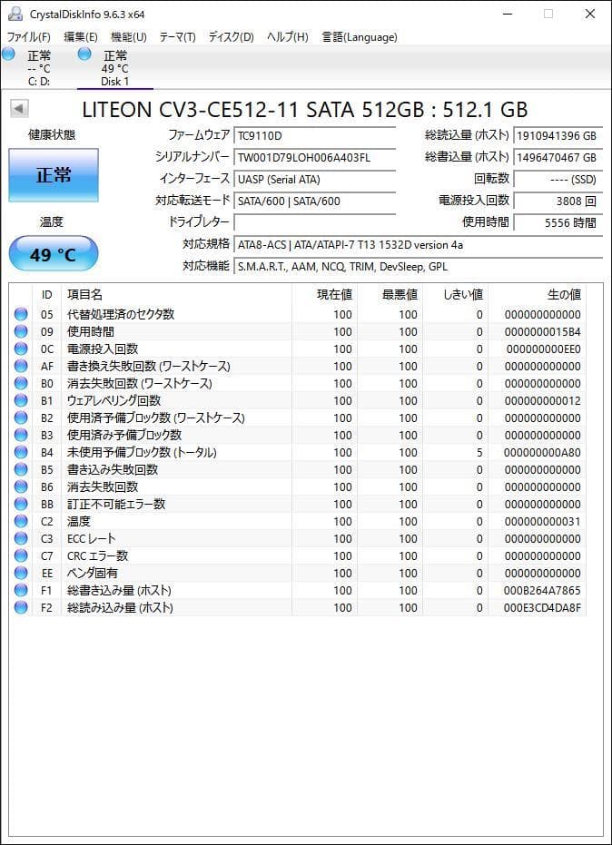Click status circle for B6 消去失敗回数
The height and width of the screenshot is (845, 612).
[21, 486]
